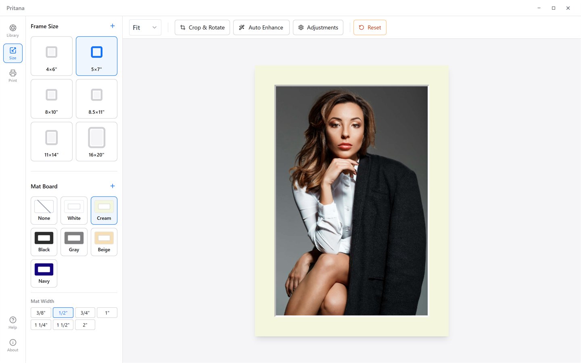
Task: Select the White mat board
Action: [74, 211]
